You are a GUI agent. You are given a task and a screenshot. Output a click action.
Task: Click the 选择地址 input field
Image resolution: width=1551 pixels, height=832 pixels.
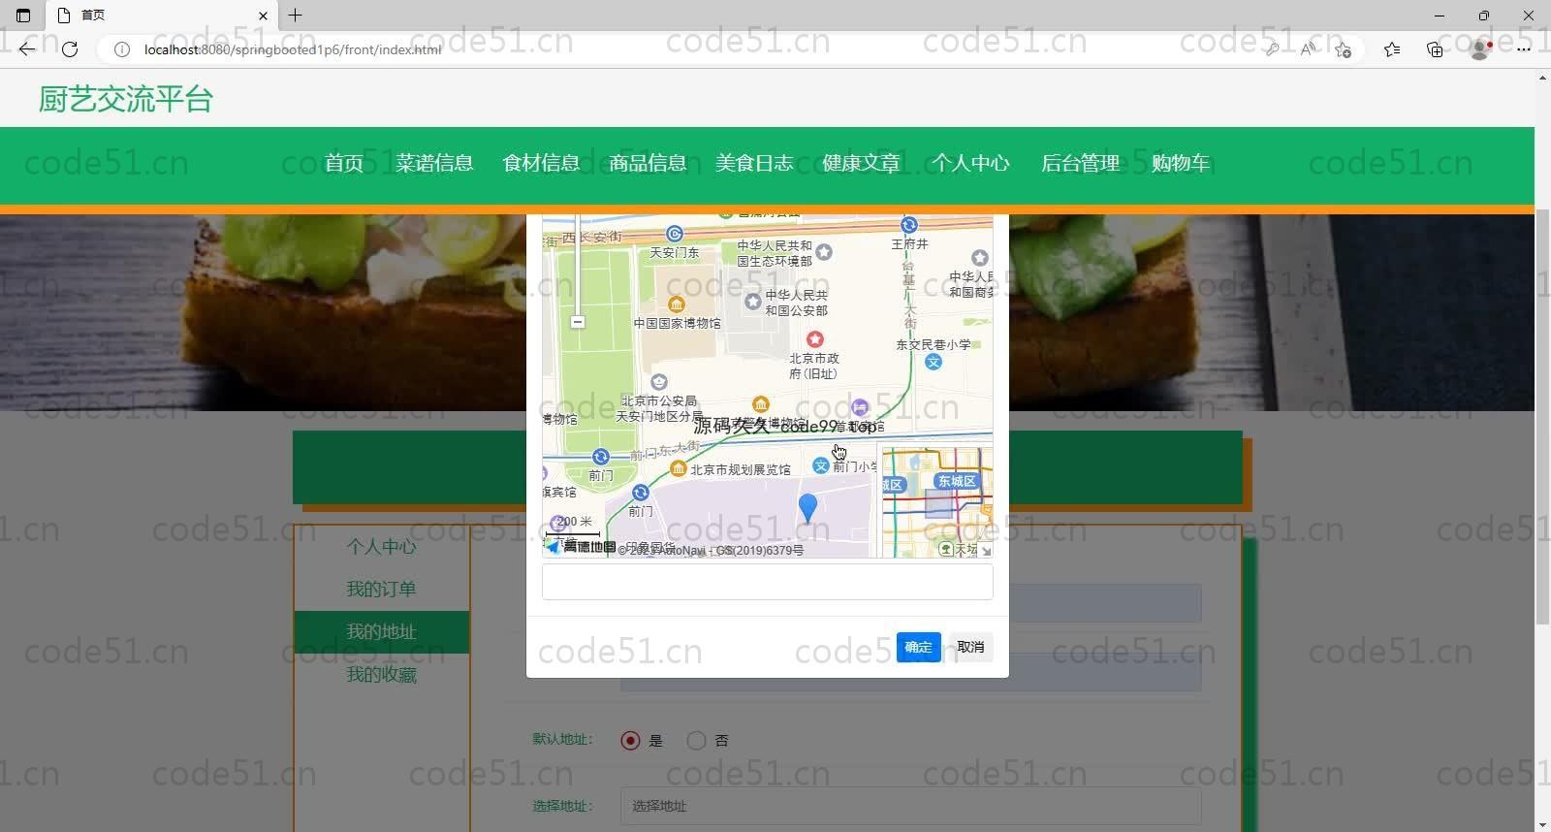click(910, 806)
